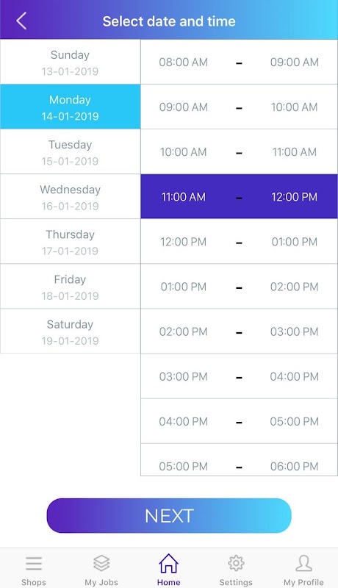Choose the 08:00 AM - 09:00 AM slot

click(x=239, y=62)
